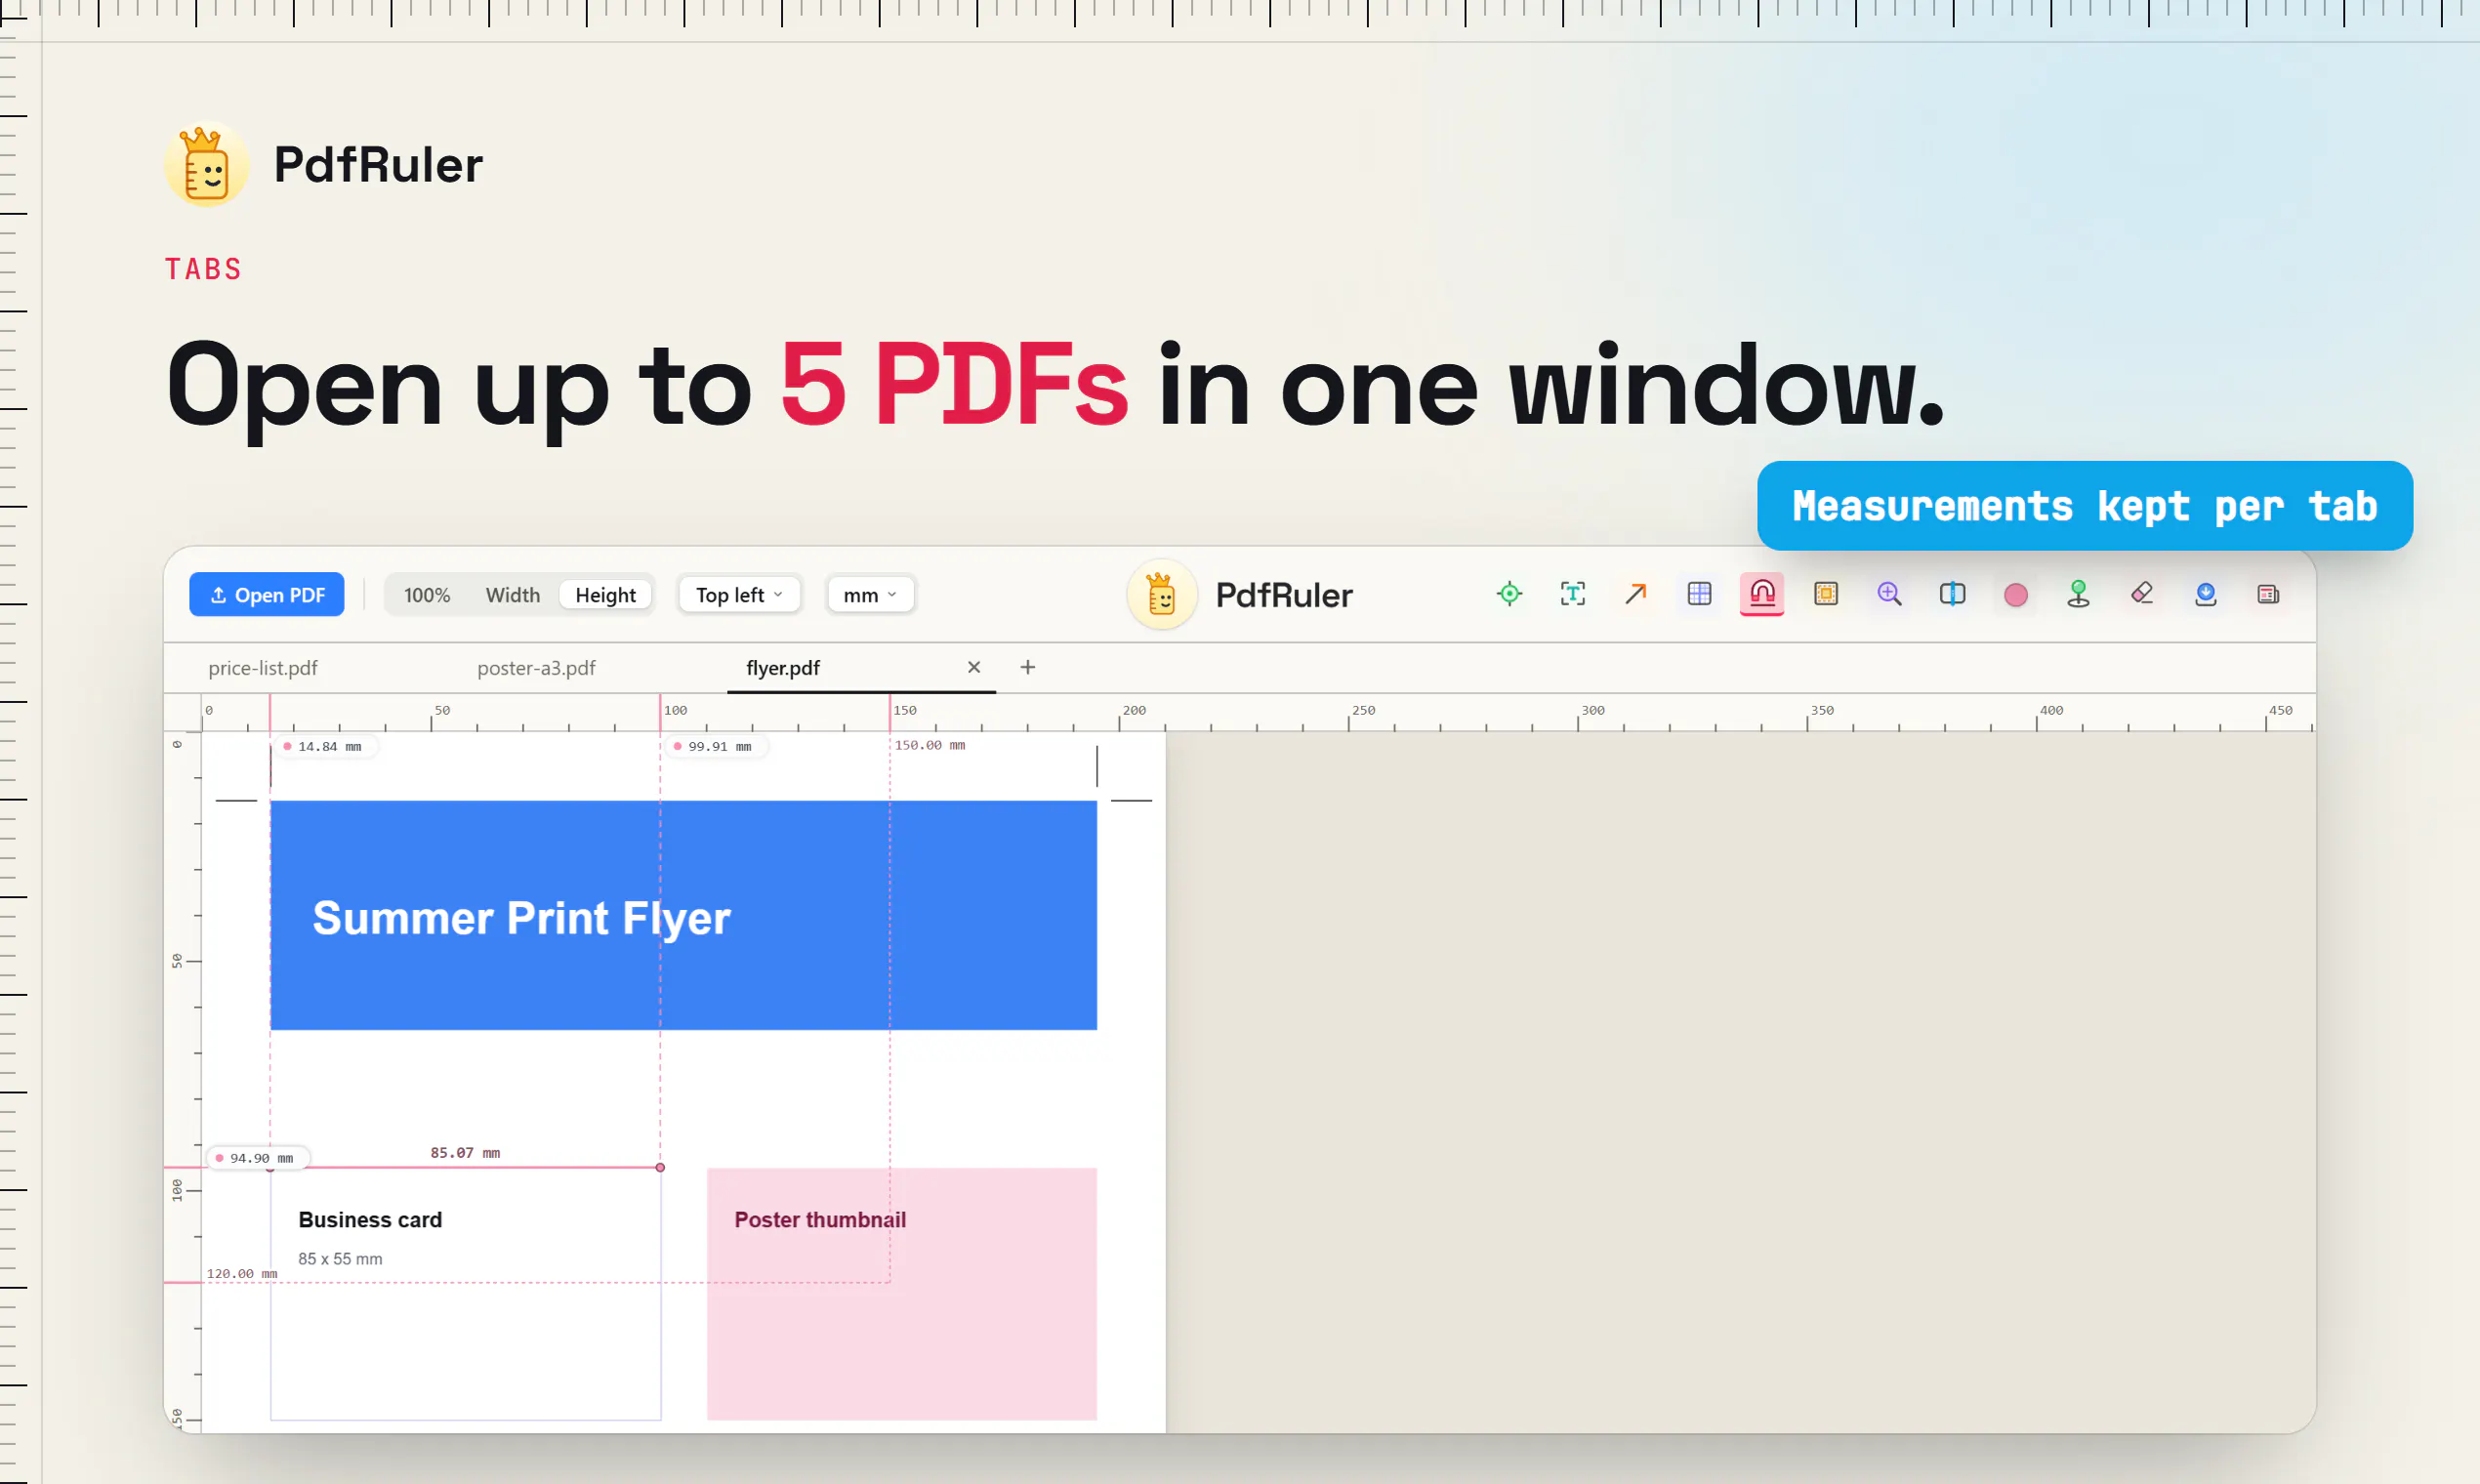Click the 120.00 mm guide label

tap(242, 1274)
